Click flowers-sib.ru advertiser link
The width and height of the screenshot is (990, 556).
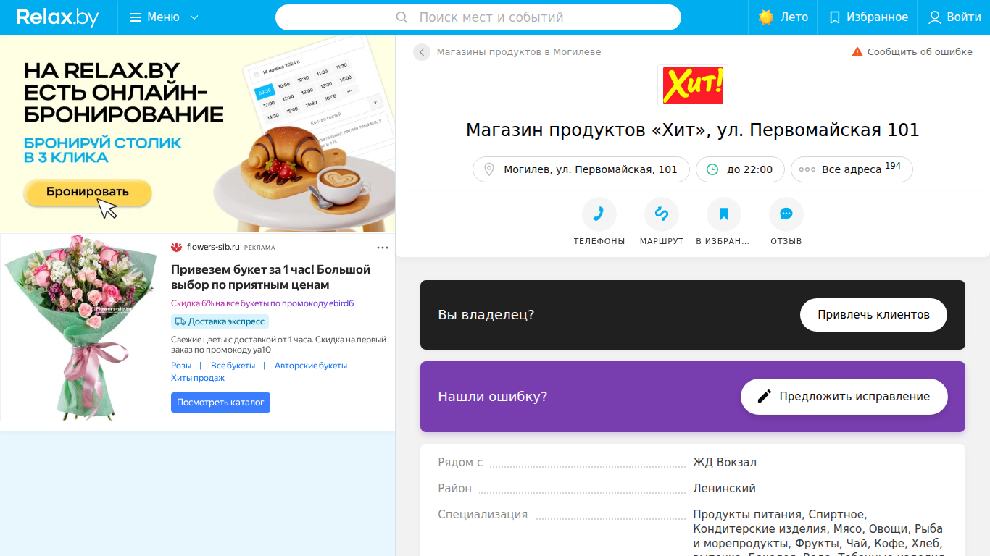point(213,247)
